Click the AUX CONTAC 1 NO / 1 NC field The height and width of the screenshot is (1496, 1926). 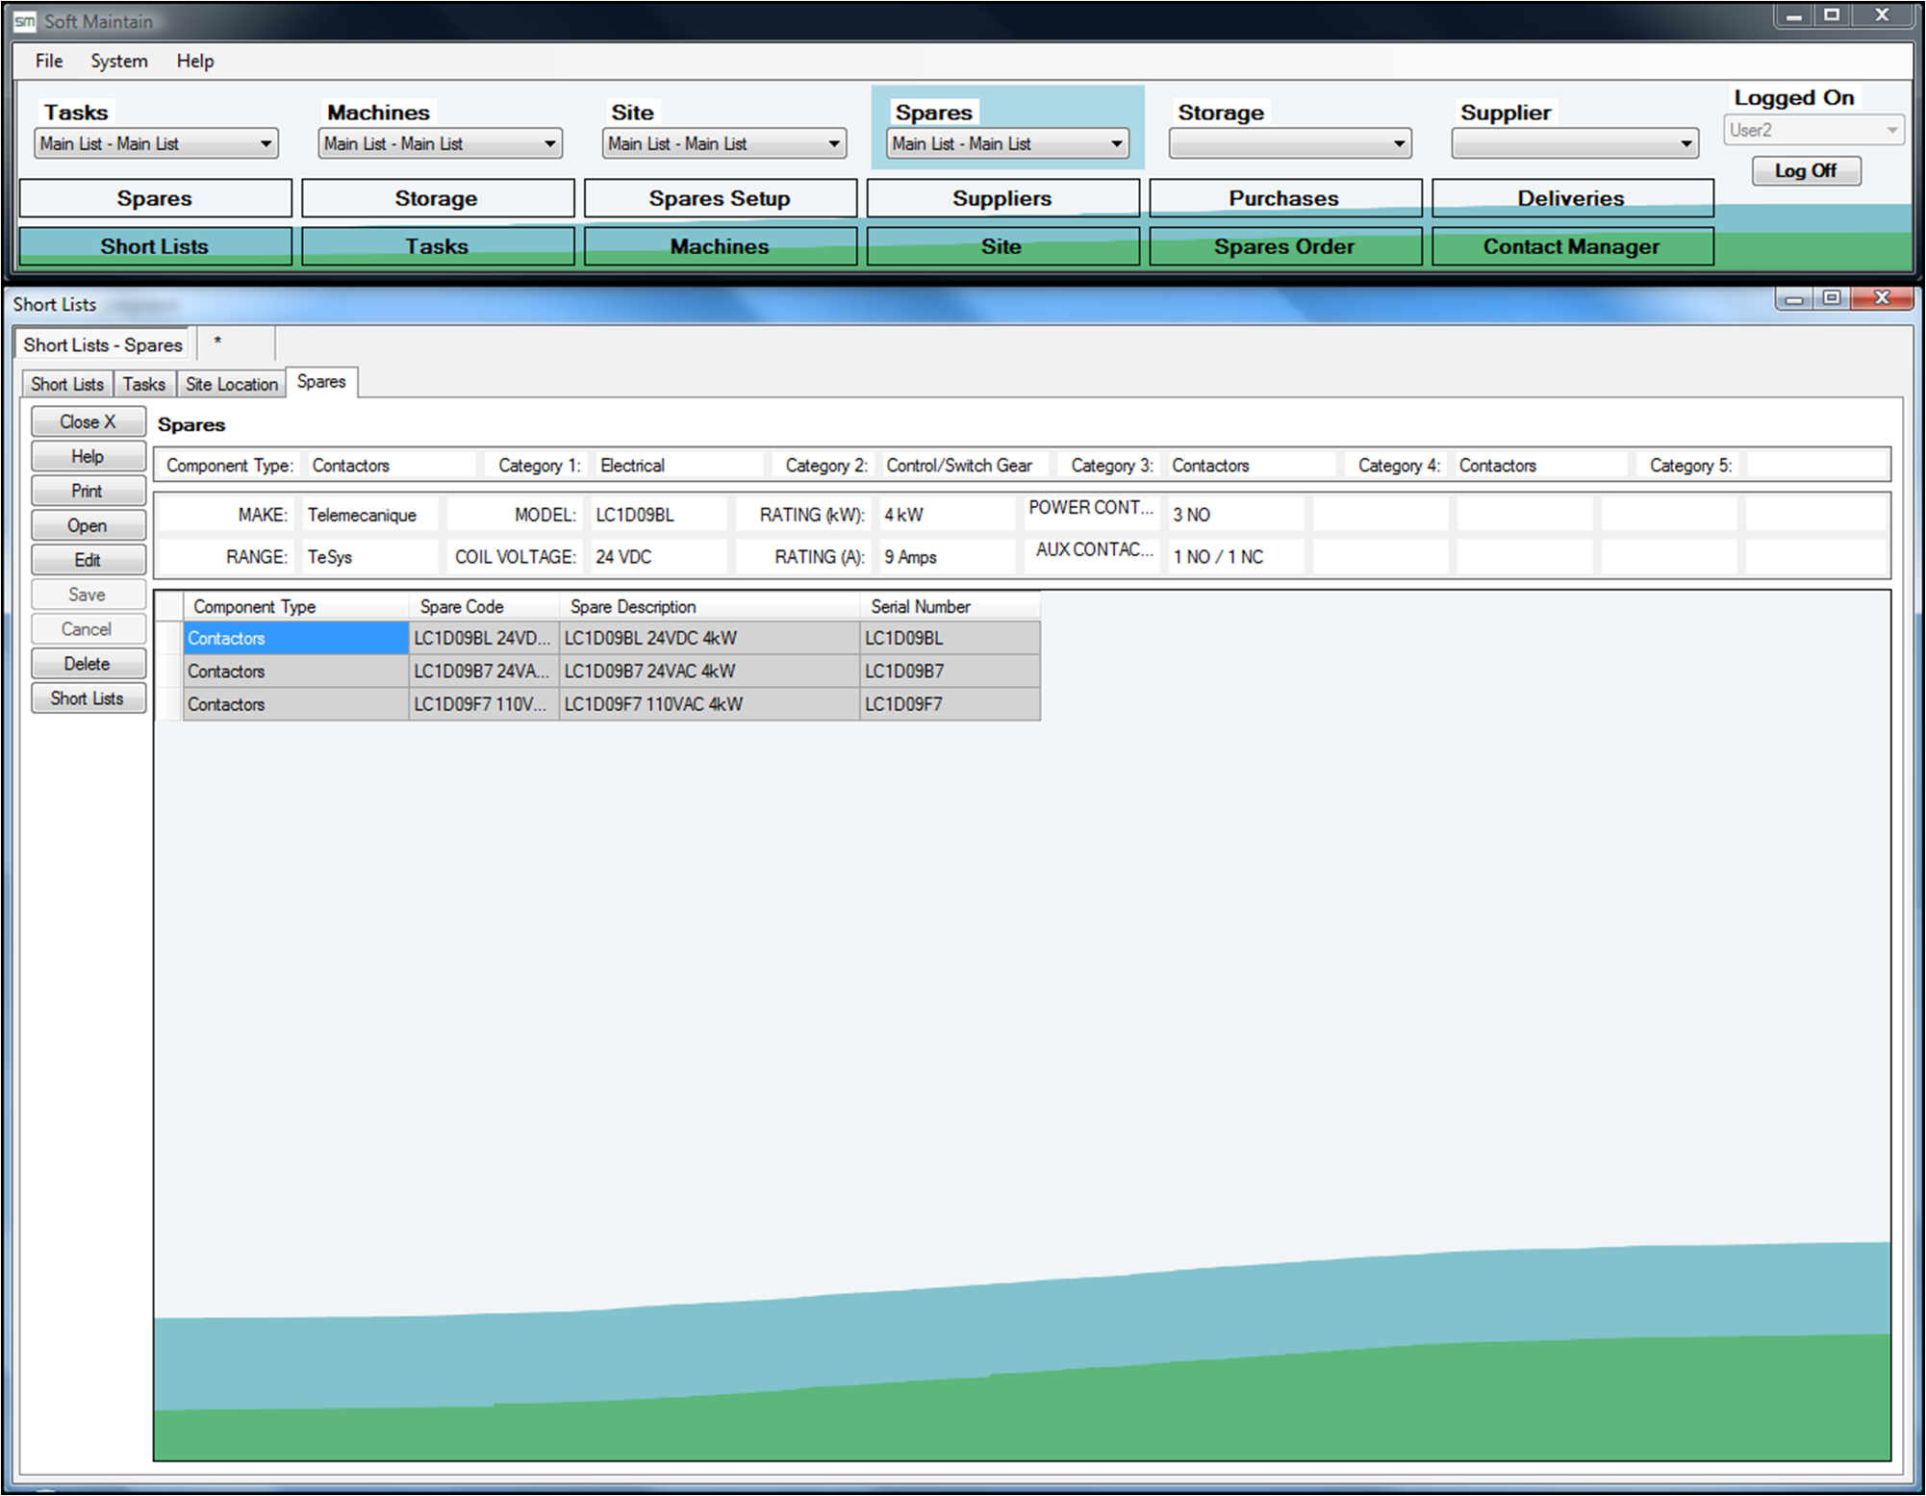coord(1235,557)
